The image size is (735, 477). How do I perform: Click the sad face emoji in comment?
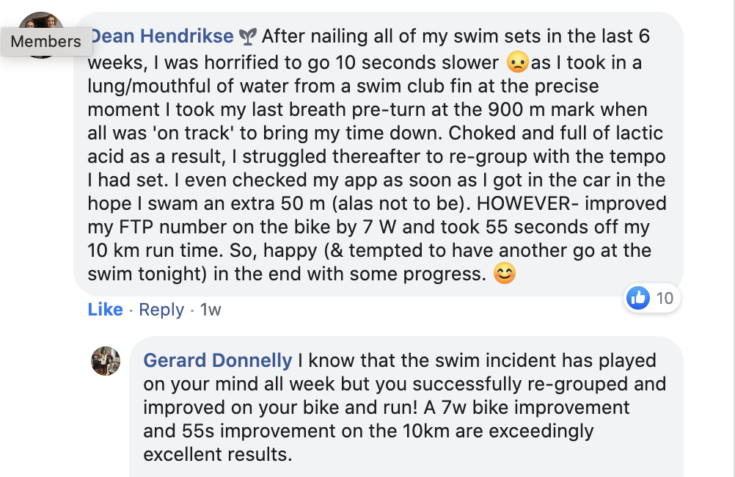[x=518, y=62]
